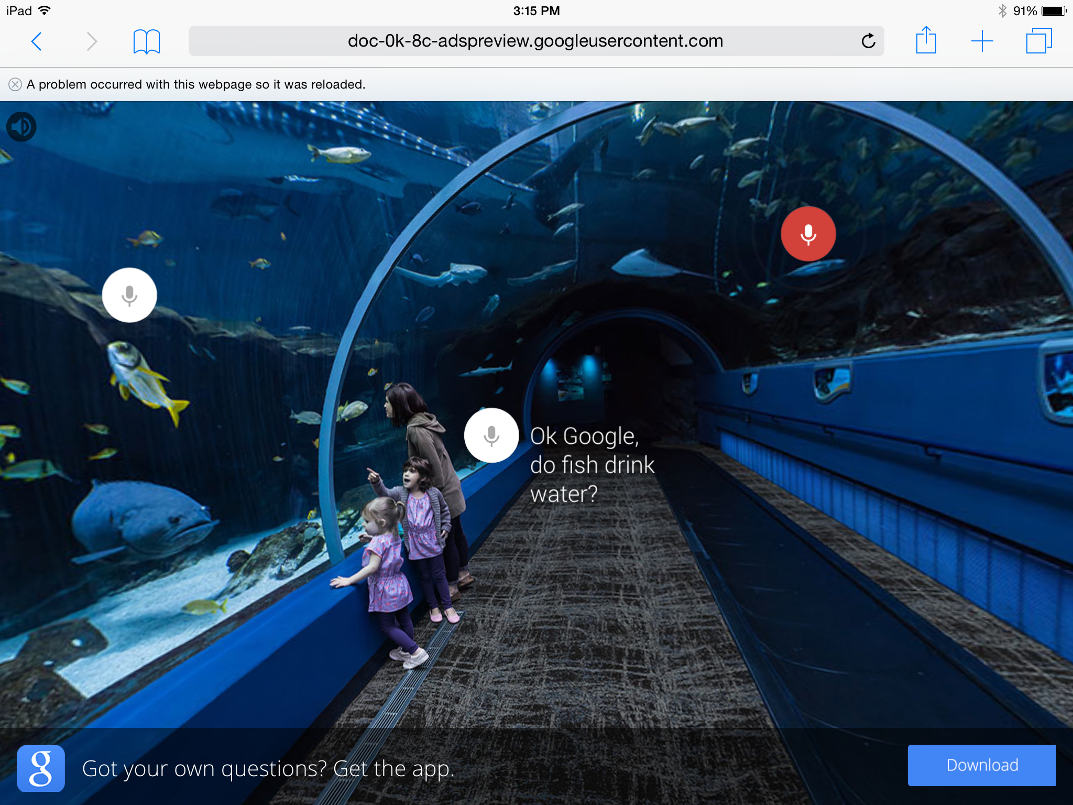The width and height of the screenshot is (1073, 805).
Task: Open the bookmarks book icon
Action: click(x=146, y=41)
